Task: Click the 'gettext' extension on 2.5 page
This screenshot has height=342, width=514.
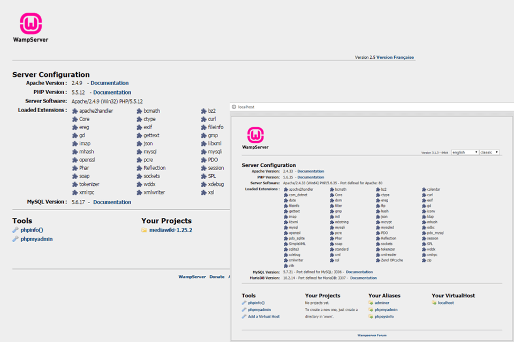Action: pos(152,136)
